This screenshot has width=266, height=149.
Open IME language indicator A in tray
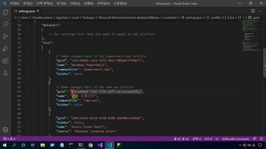click(x=254, y=145)
